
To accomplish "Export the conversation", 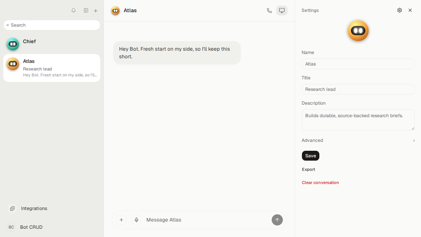I will (x=309, y=170).
